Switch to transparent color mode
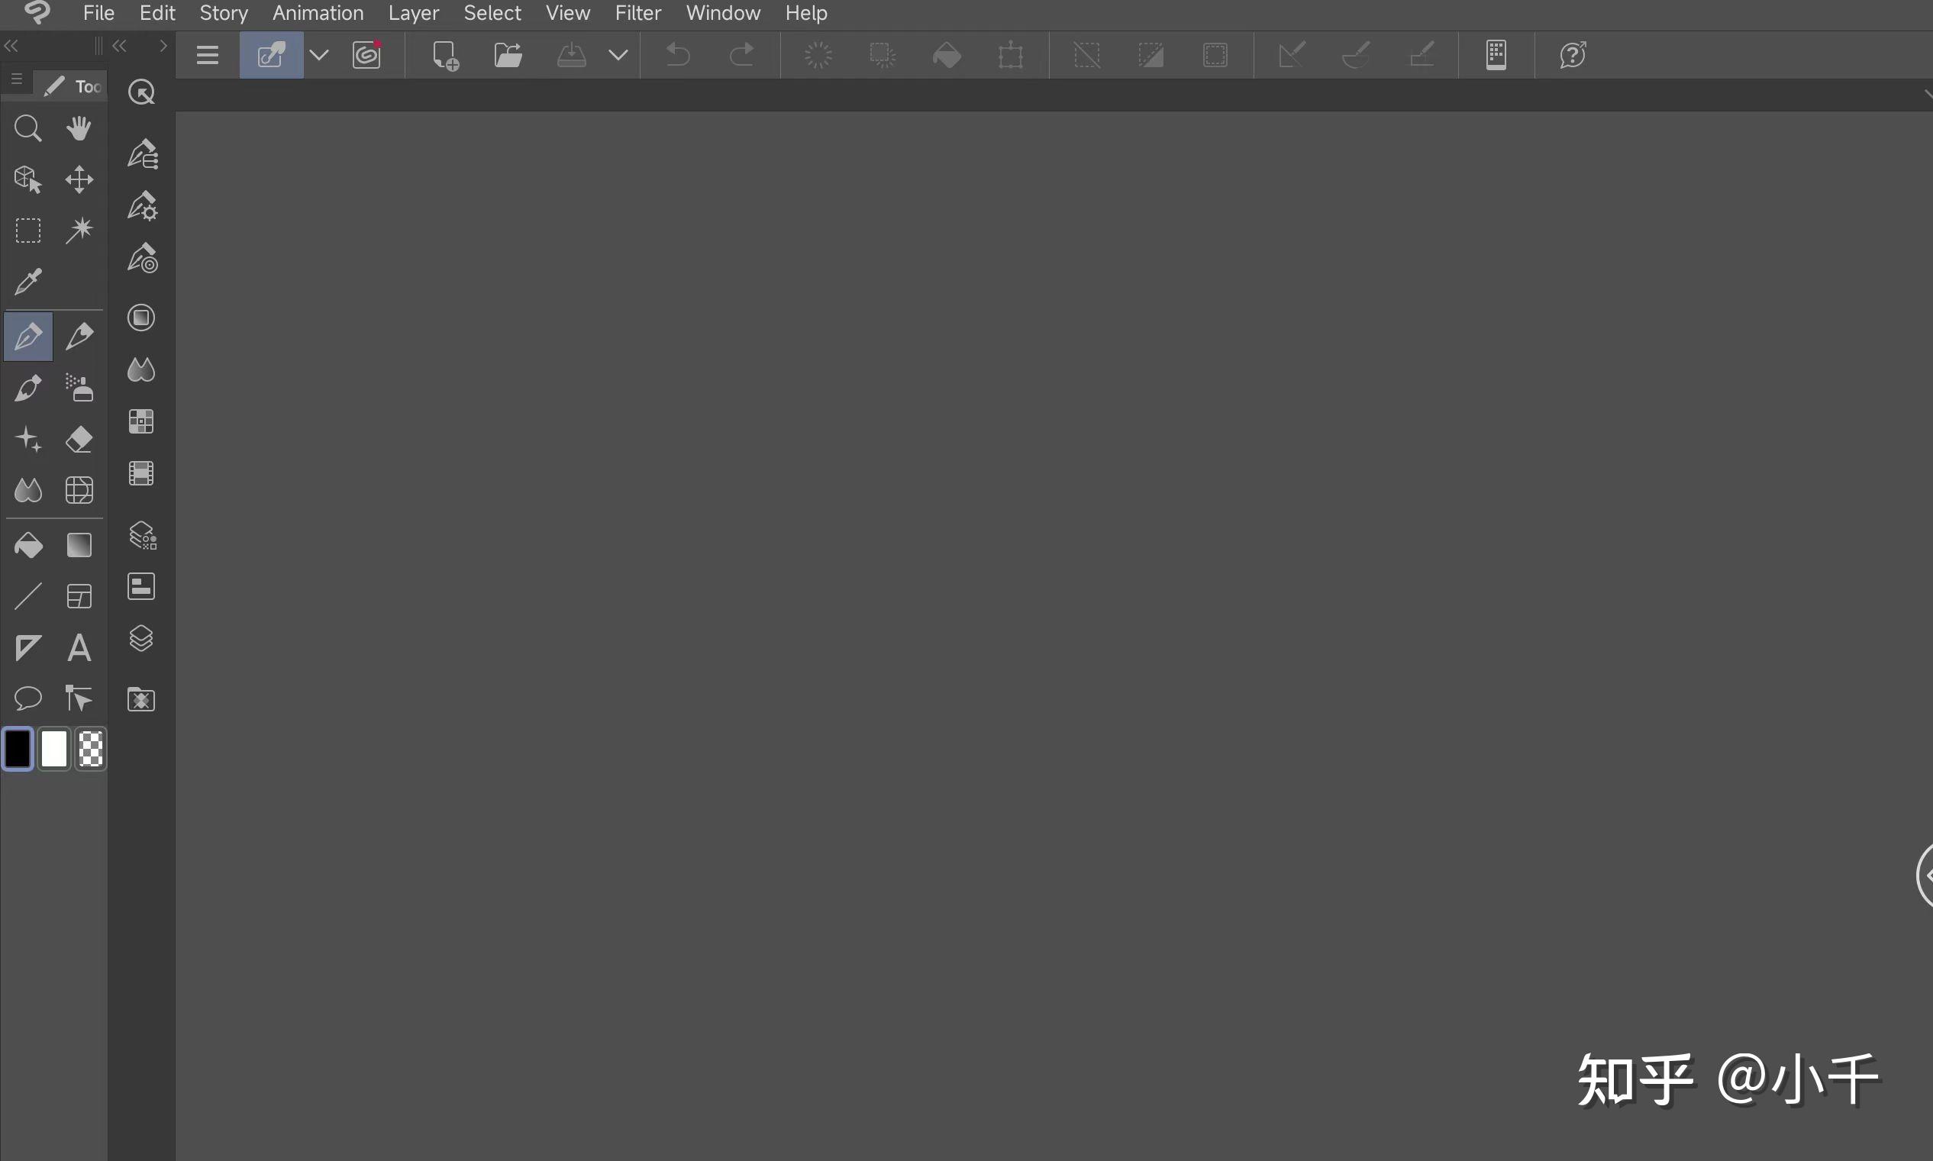The height and width of the screenshot is (1161, 1933). pyautogui.click(x=91, y=749)
